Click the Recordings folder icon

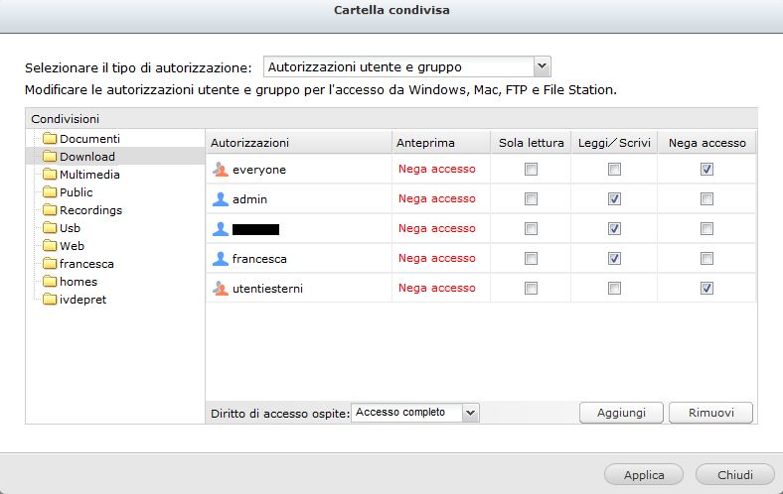point(50,210)
